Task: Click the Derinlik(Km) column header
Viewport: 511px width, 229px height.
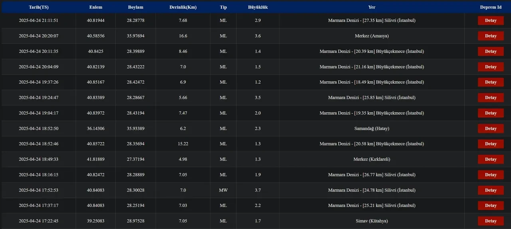Action: click(183, 7)
